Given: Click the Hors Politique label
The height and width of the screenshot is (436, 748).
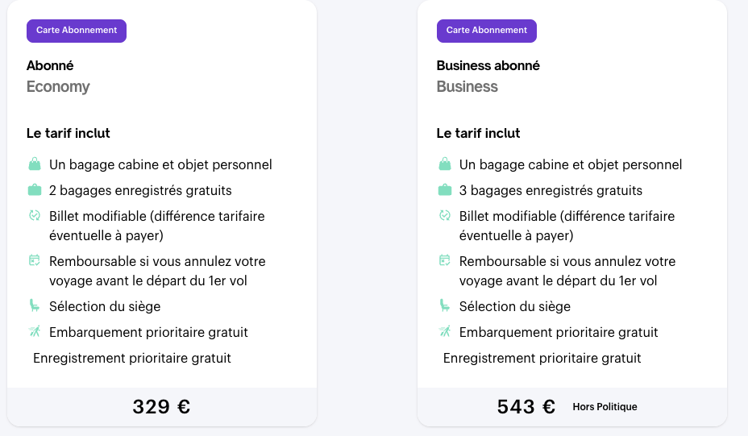Looking at the screenshot, I should pos(605,407).
